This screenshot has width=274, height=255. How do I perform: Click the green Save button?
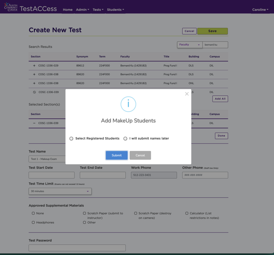click(212, 31)
